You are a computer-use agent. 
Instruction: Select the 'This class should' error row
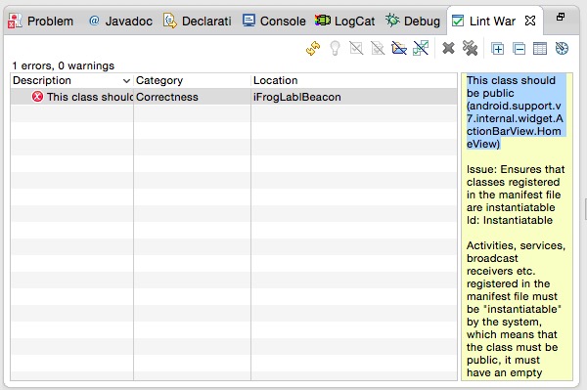(234, 97)
